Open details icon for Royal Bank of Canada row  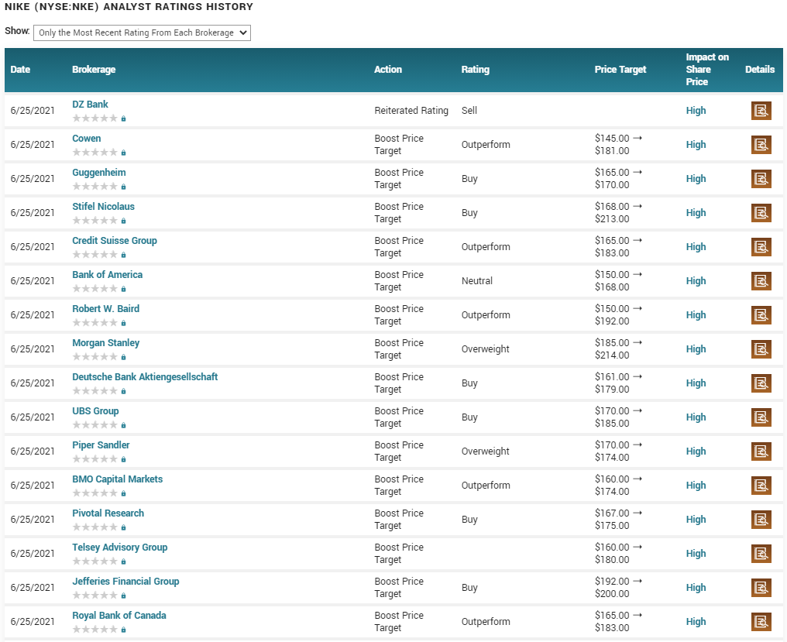(761, 622)
